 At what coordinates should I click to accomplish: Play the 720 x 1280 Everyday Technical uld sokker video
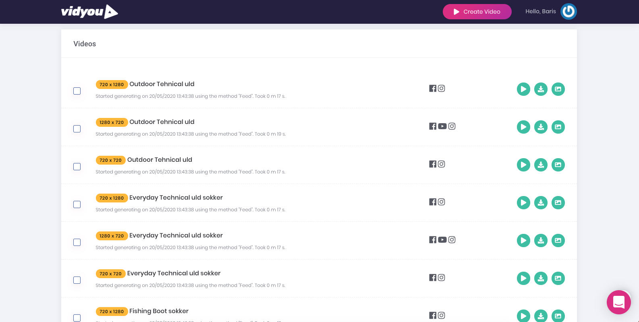click(523, 202)
